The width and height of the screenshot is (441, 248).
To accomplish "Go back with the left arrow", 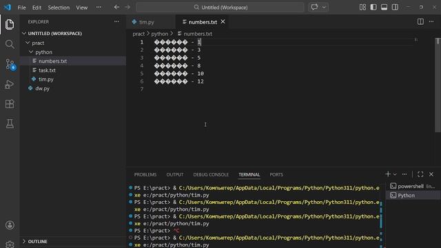I will pyautogui.click(x=116, y=8).
